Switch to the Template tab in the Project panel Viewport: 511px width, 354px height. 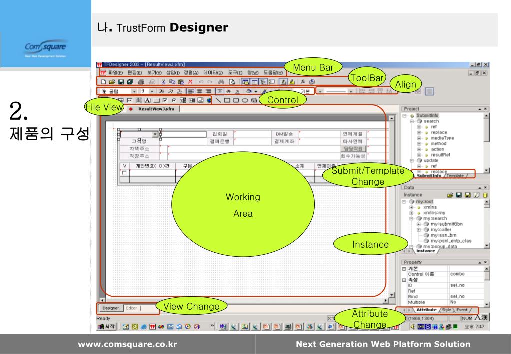(x=455, y=176)
